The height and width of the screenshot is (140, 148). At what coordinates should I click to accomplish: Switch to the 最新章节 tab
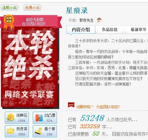(x=138, y=30)
